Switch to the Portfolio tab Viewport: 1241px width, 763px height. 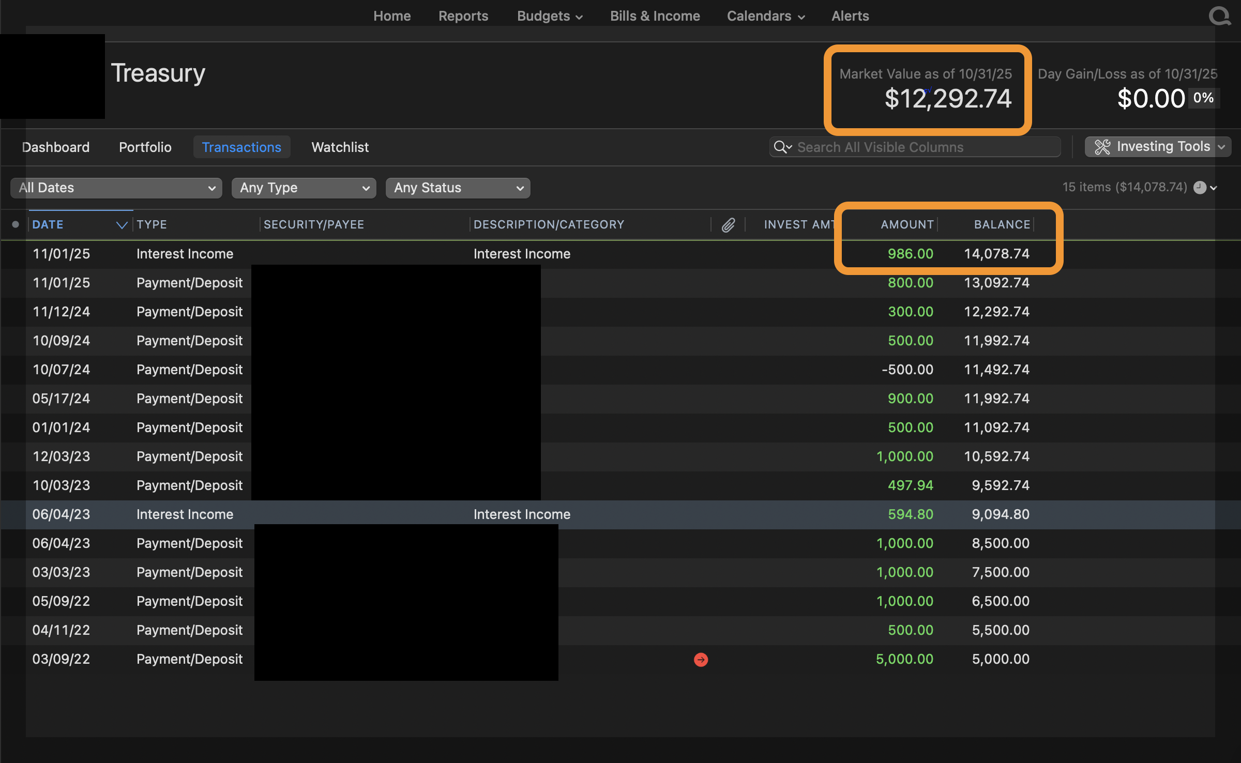145,147
